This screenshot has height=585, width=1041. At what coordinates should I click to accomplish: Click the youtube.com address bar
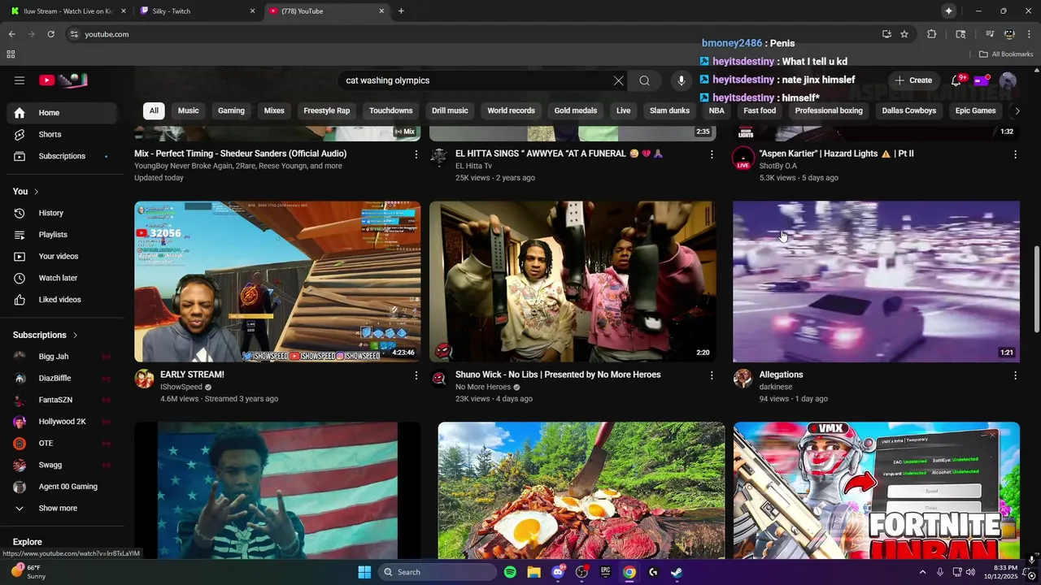(472, 34)
